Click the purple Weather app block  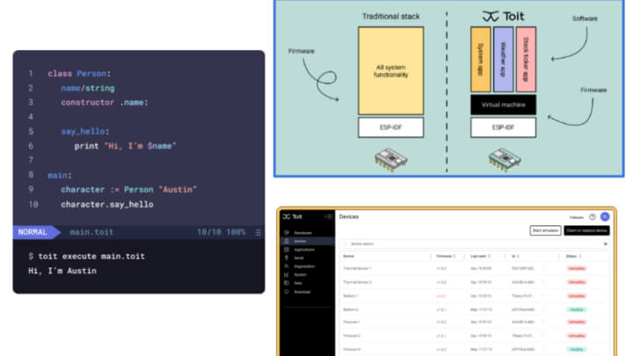(503, 60)
